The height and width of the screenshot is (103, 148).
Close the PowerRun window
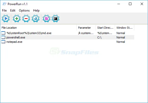(142, 4)
